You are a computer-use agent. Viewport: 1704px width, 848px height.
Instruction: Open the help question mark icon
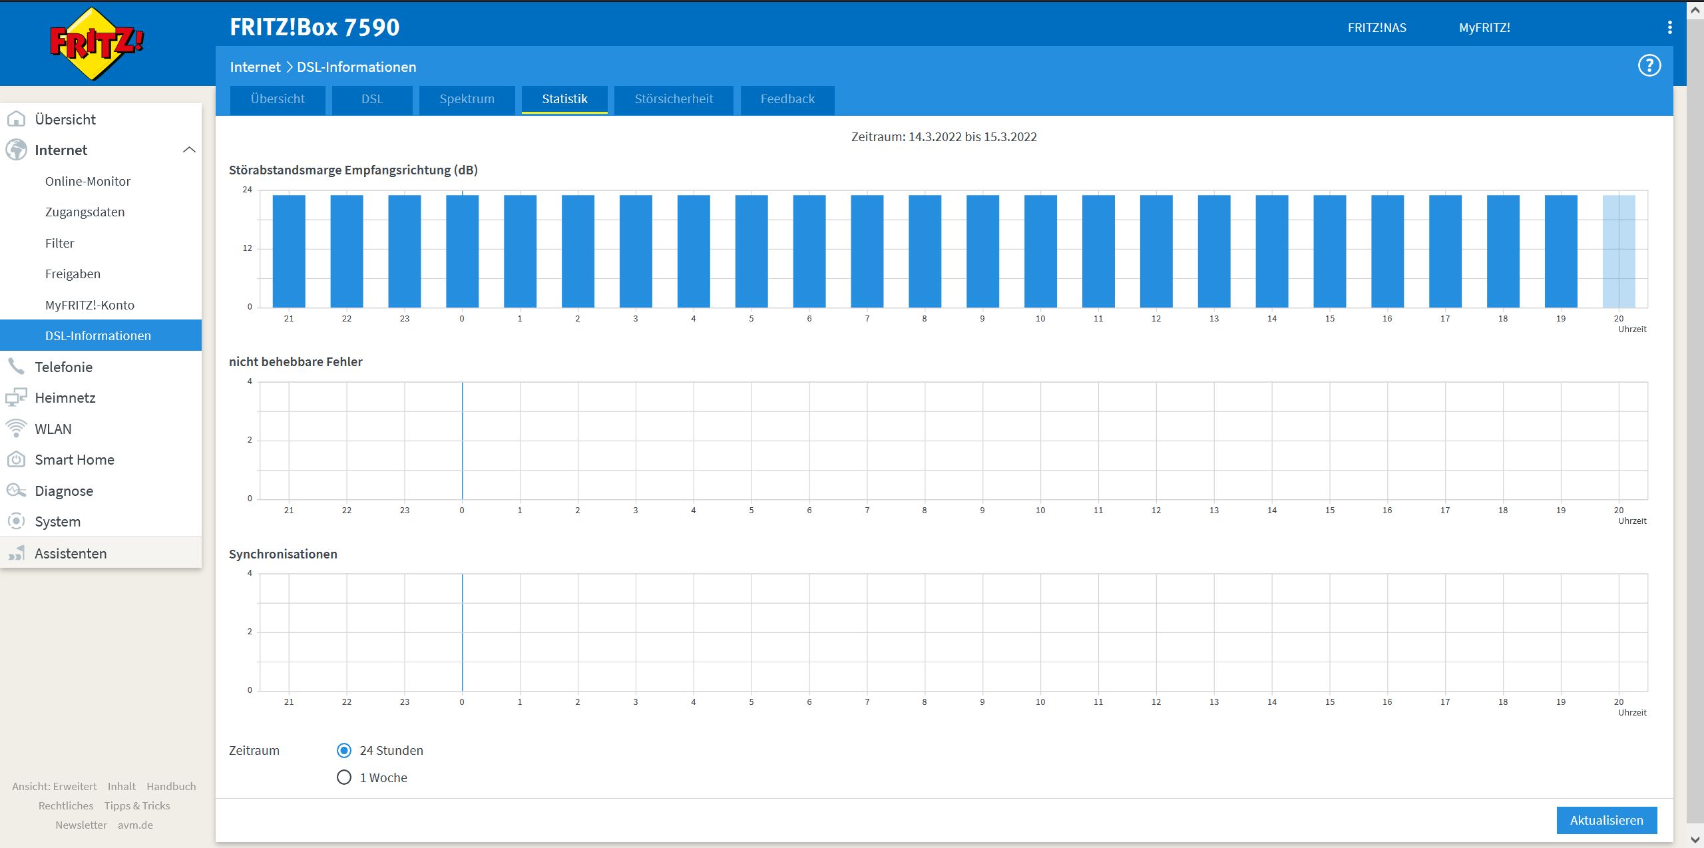pyautogui.click(x=1649, y=66)
